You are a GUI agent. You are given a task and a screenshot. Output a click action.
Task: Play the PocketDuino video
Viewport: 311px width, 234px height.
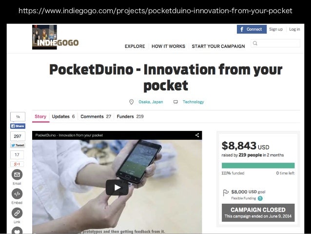(117, 188)
